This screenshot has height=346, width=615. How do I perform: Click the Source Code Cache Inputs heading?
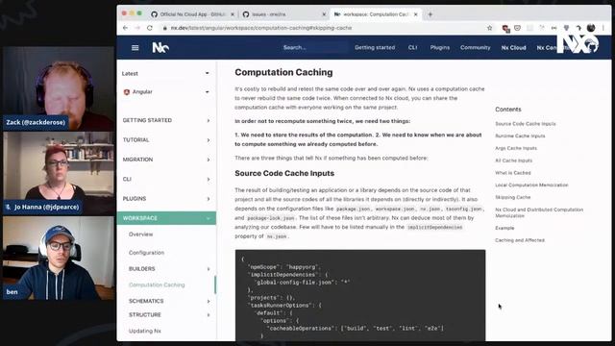point(284,173)
